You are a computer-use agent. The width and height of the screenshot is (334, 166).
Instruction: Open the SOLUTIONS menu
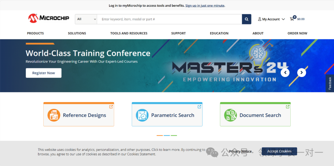[77, 33]
